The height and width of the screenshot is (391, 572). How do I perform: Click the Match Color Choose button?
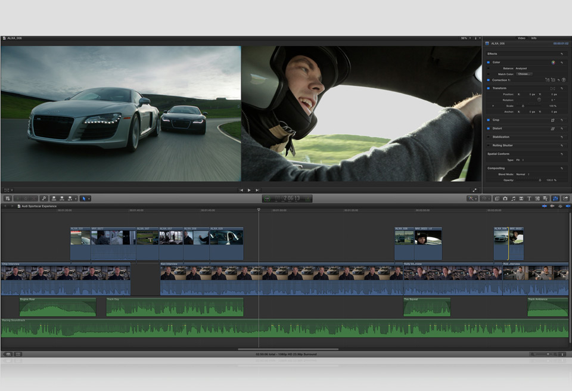point(524,74)
